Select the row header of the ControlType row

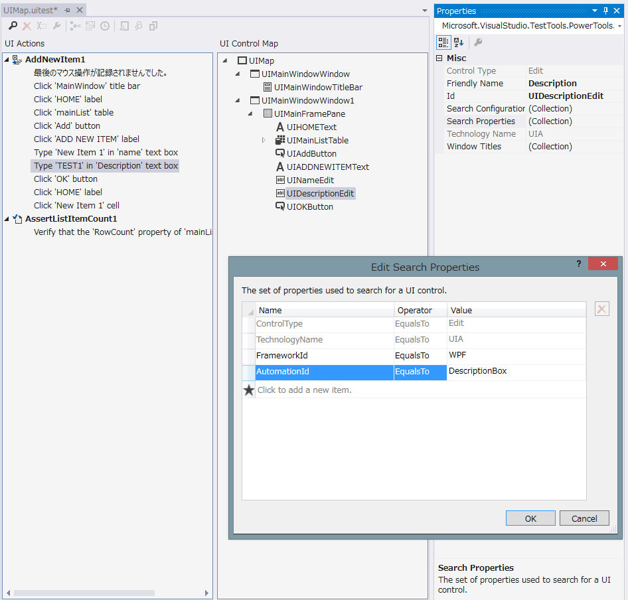(x=249, y=324)
